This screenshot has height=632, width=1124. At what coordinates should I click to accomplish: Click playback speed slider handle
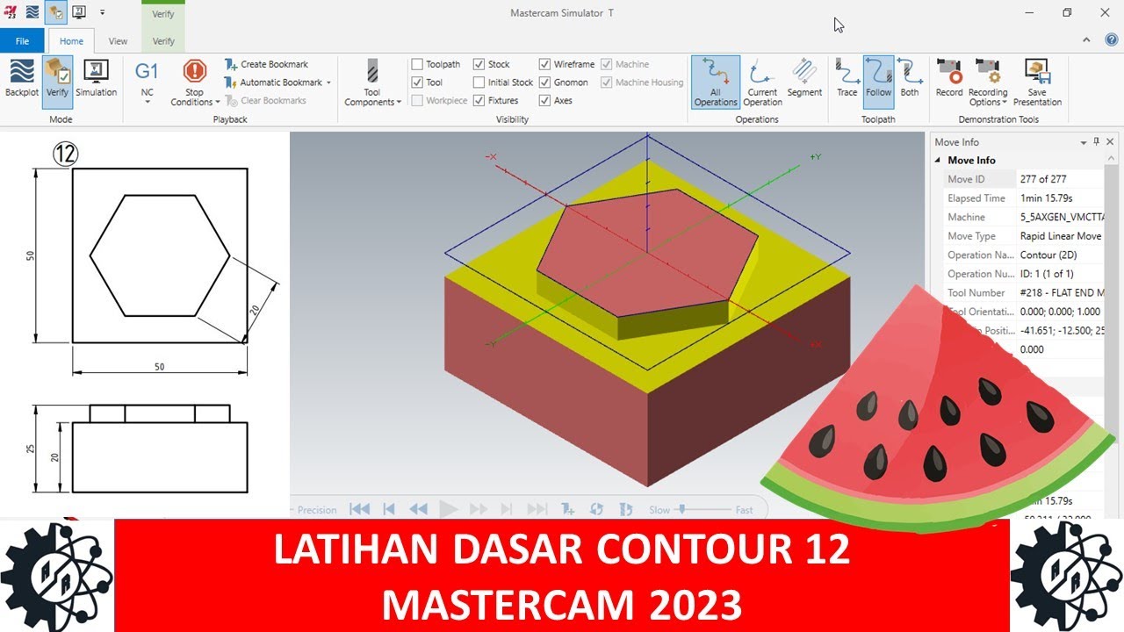click(x=682, y=509)
